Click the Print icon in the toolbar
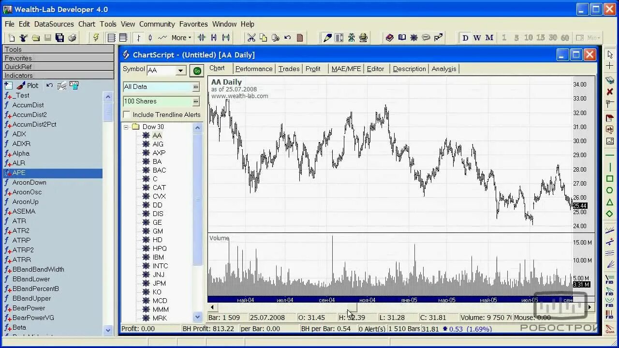Viewport: 619px width, 348px height. [x=72, y=38]
